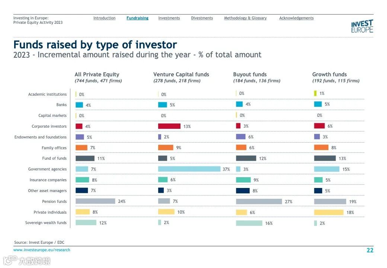Select the Buyout Sovereign wealth funds 16% bar
Image resolution: width=387 pixels, height=268 pixels.
[x=249, y=223]
